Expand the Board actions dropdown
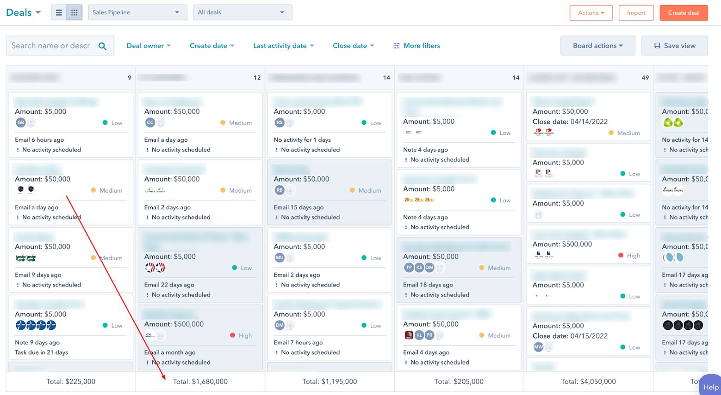The image size is (721, 395). (x=597, y=45)
